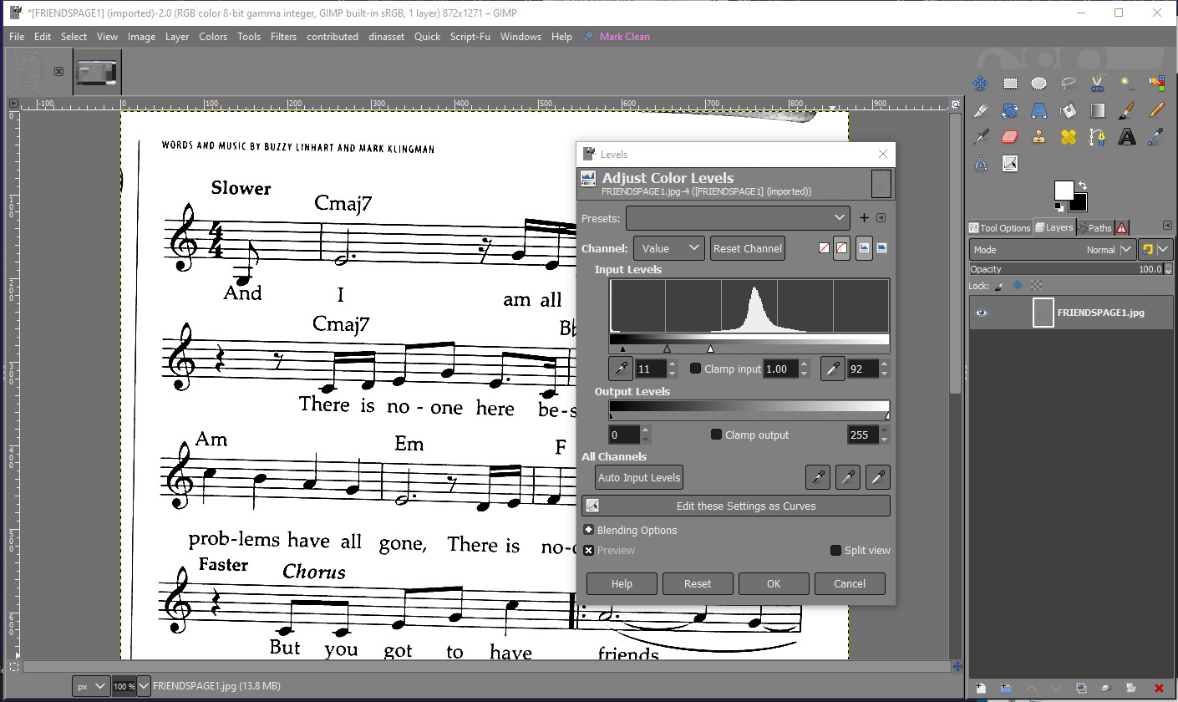Open the Channel dropdown showing Value
This screenshot has width=1178, height=702.
(x=669, y=248)
